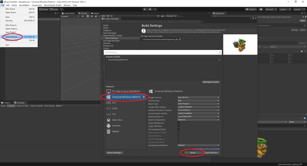
Task: Click the Open button in the Inspector
Action: pos(303,21)
